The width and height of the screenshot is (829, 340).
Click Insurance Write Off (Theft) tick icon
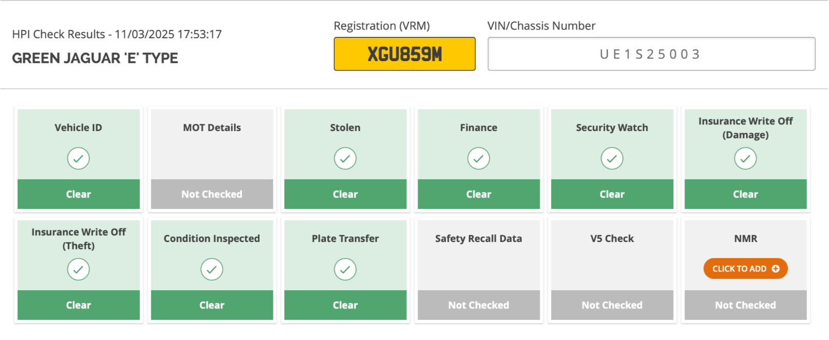pyautogui.click(x=78, y=270)
